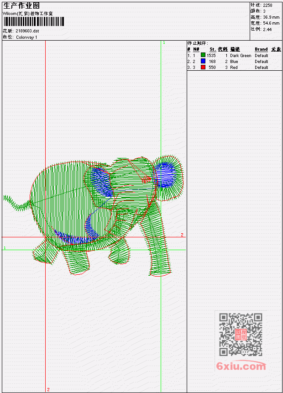Click the Blue color swatch

(x=203, y=61)
